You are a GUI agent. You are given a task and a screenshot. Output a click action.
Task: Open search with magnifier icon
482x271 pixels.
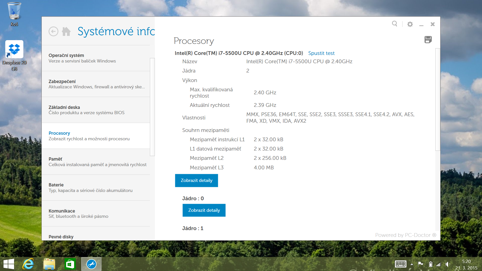click(x=394, y=24)
